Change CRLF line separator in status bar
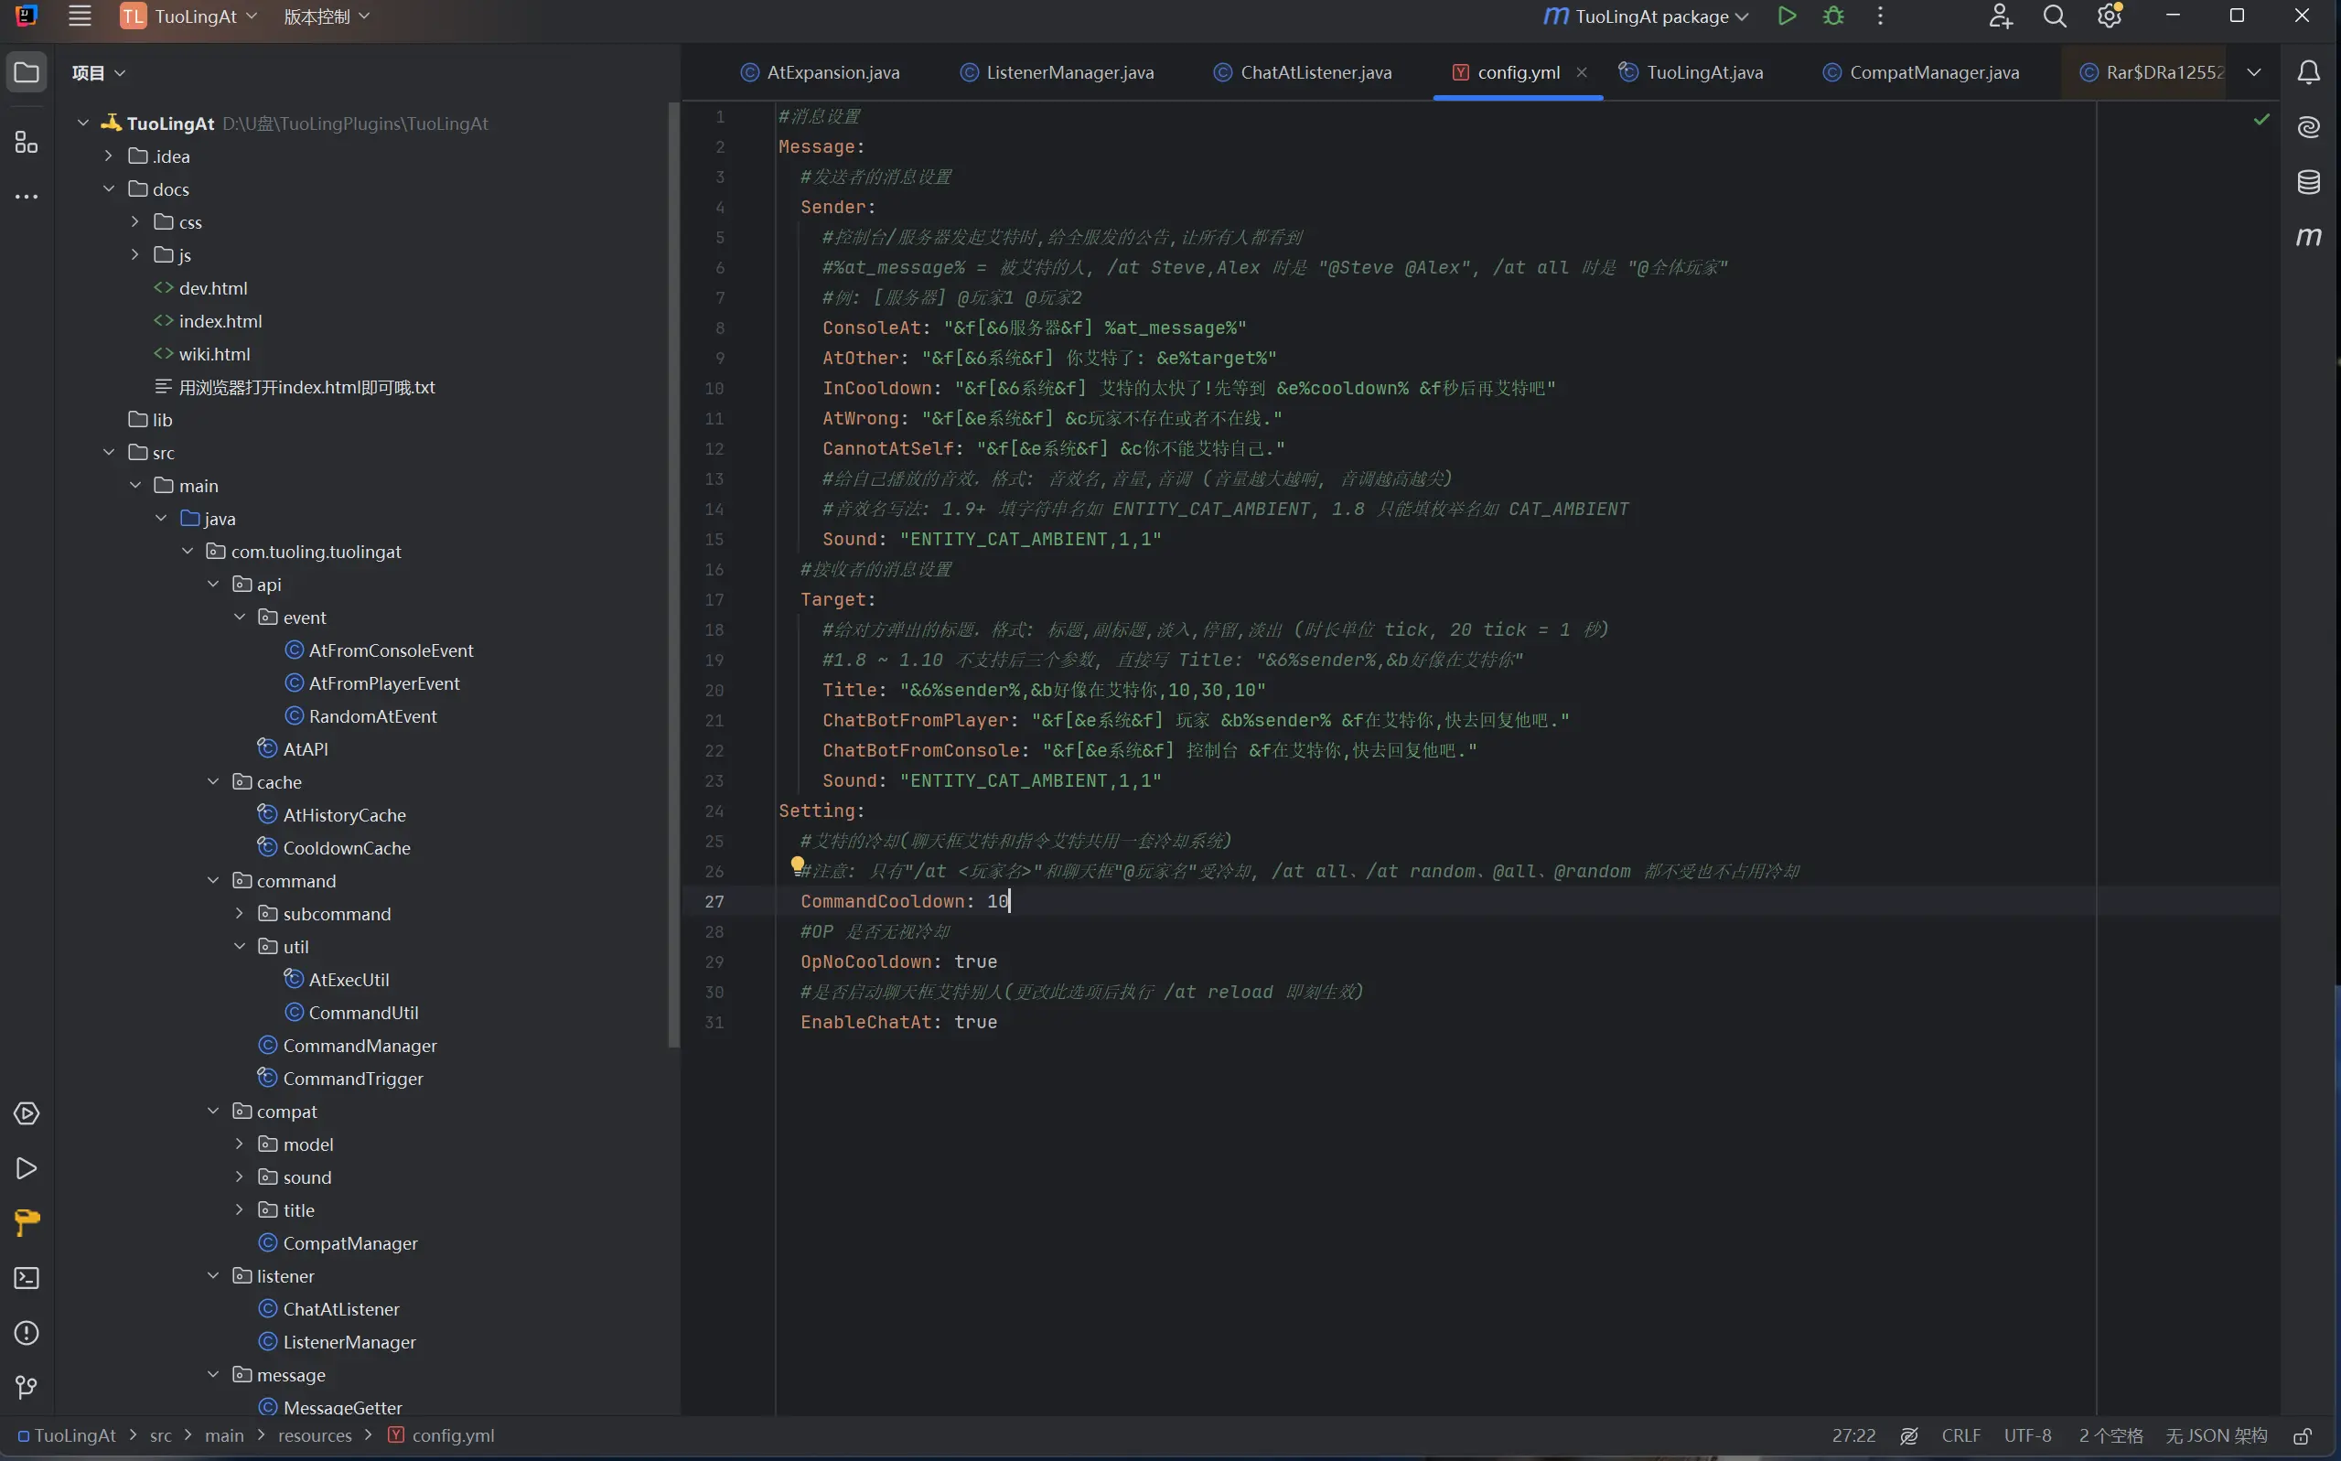Image resolution: width=2341 pixels, height=1461 pixels. (x=1960, y=1436)
